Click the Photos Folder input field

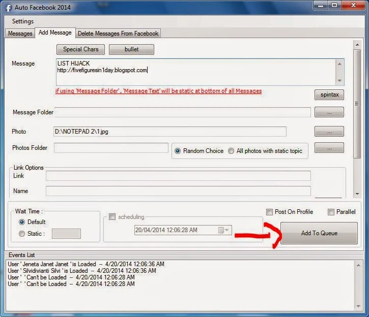(x=111, y=148)
